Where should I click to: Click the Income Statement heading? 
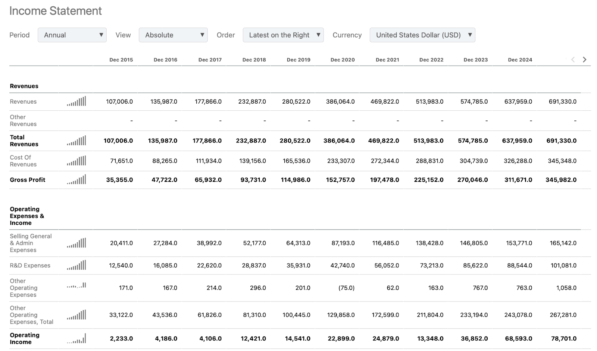(x=56, y=11)
